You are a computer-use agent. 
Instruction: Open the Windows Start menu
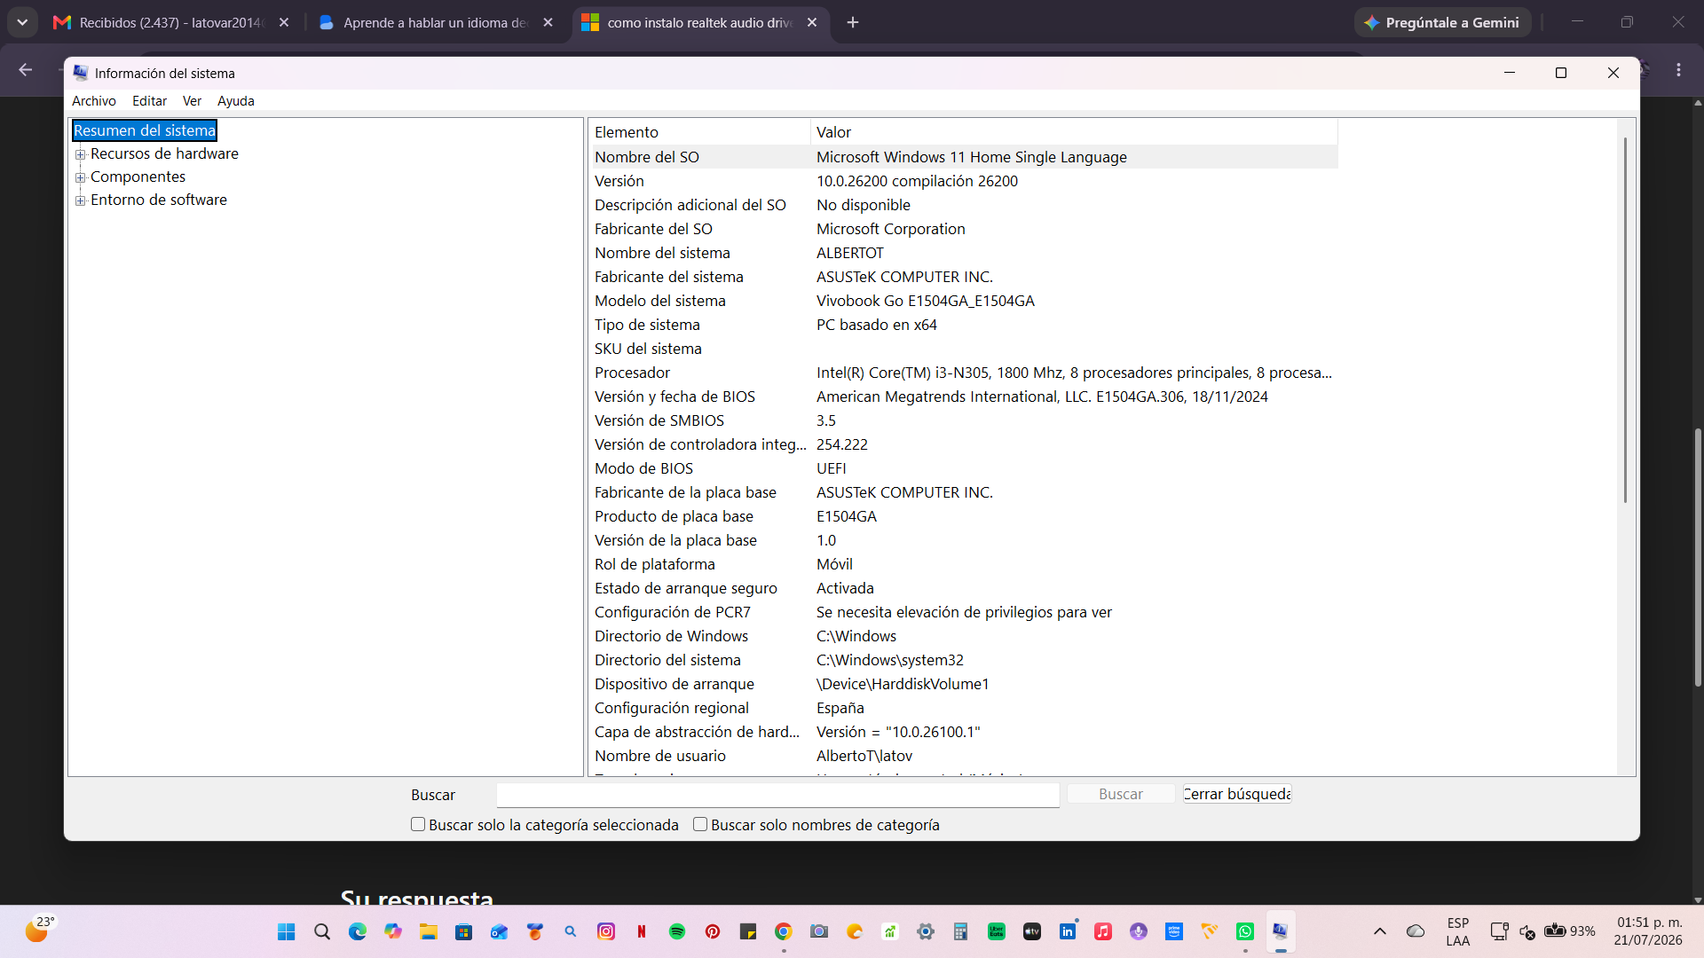point(286,931)
